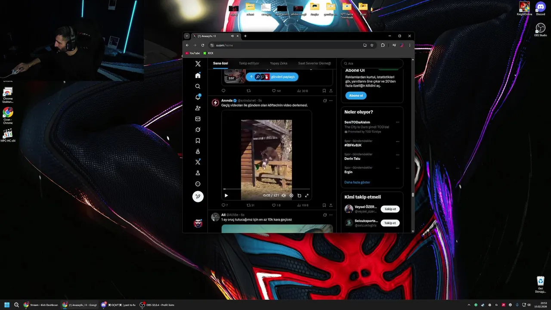Open Grok explain icon on Ali's post
This screenshot has height=310, width=551.
[x=325, y=215]
